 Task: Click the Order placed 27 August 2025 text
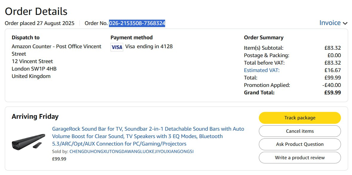39,23
